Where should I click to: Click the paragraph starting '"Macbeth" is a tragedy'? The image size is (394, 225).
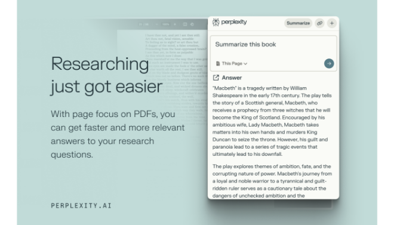tap(272, 121)
